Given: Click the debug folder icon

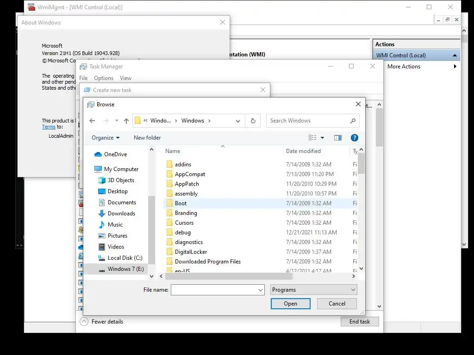Looking at the screenshot, I should (x=169, y=233).
